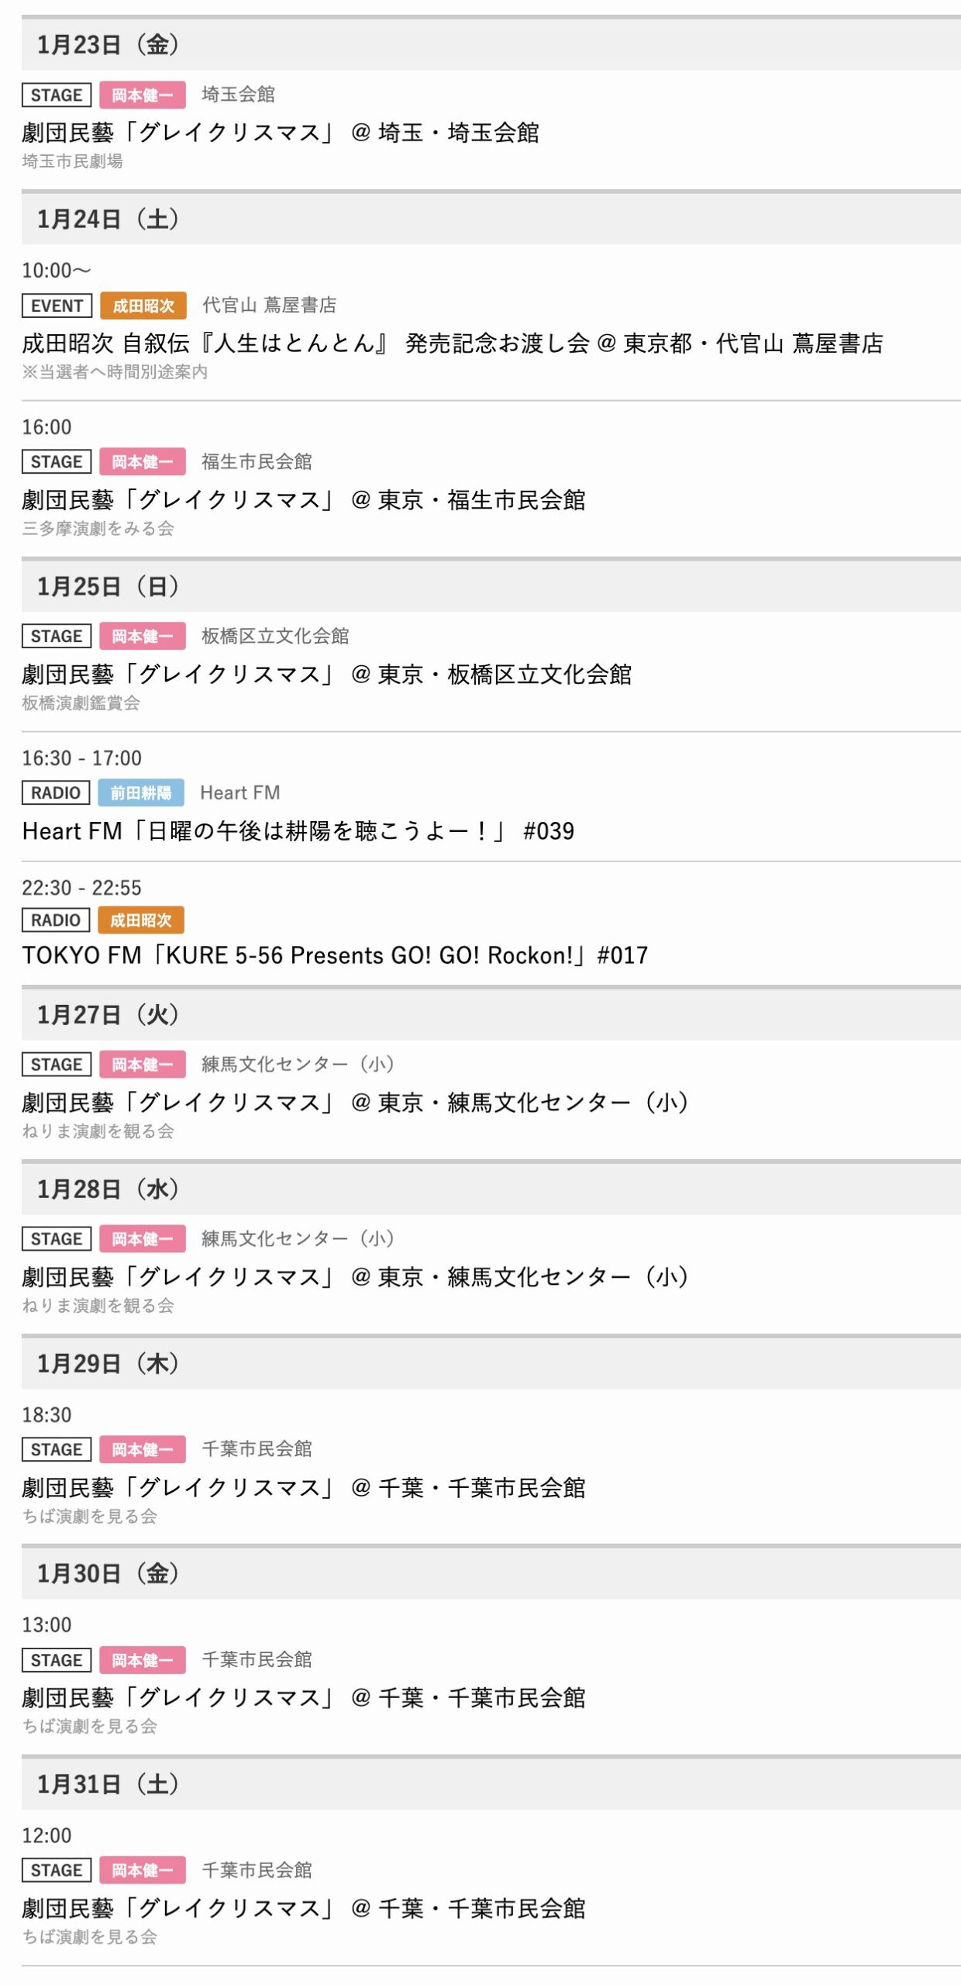Open the January 23 埼玉会館 グレイクリスマス listing
This screenshot has height=1985, width=961.
coord(280,133)
